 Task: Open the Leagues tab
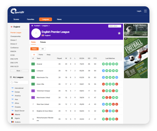pos(46,19)
